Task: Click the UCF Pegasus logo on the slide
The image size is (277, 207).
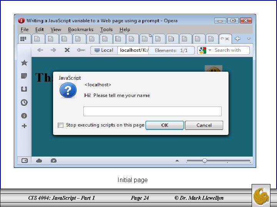Action: click(261, 195)
